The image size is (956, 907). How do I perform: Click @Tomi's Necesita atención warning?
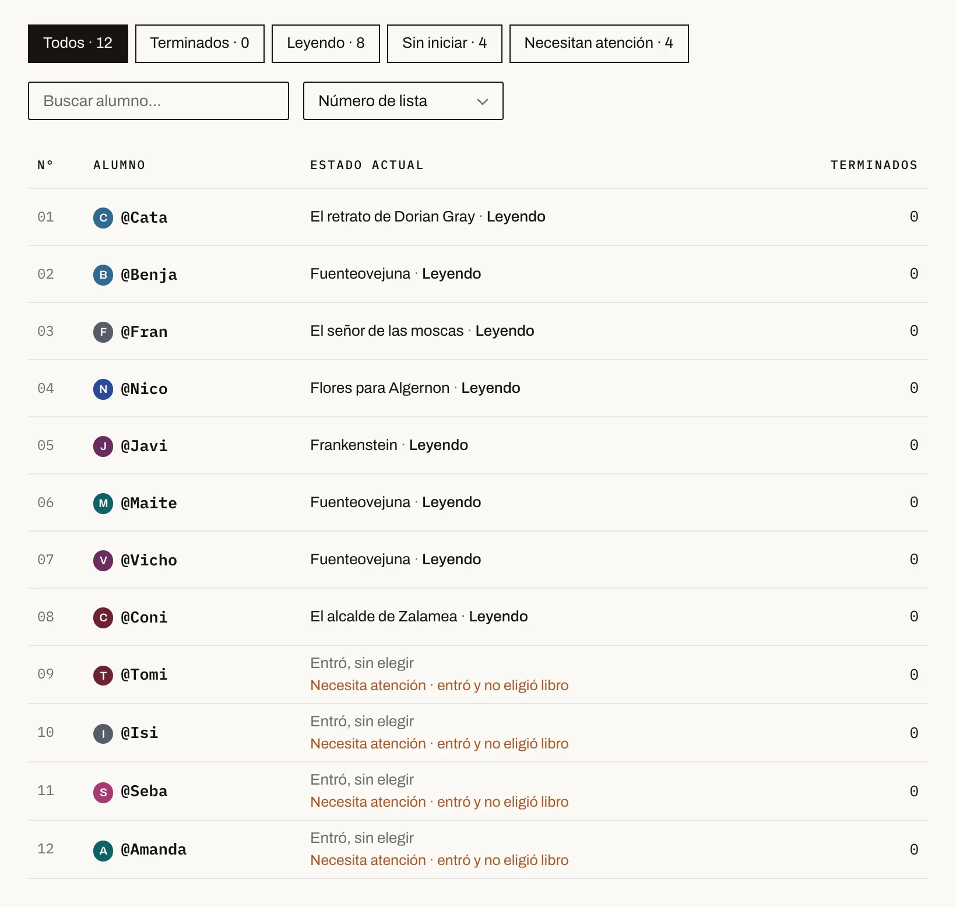[440, 685]
